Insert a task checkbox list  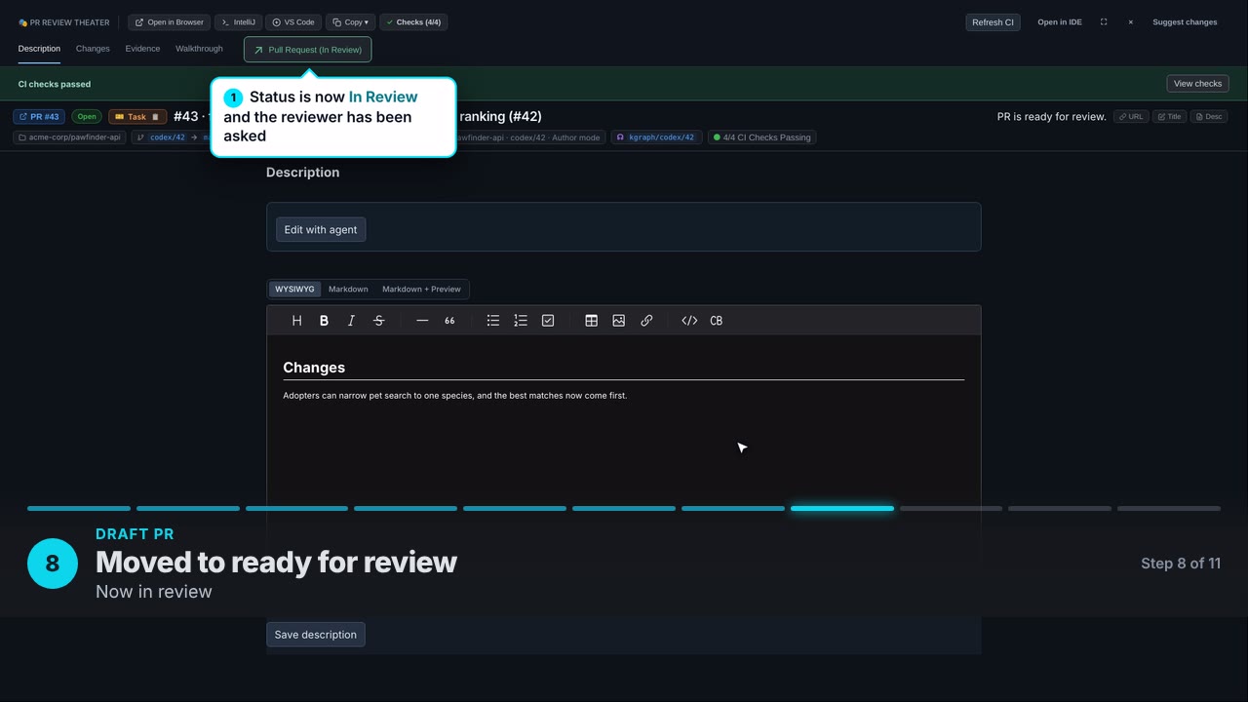pos(548,321)
